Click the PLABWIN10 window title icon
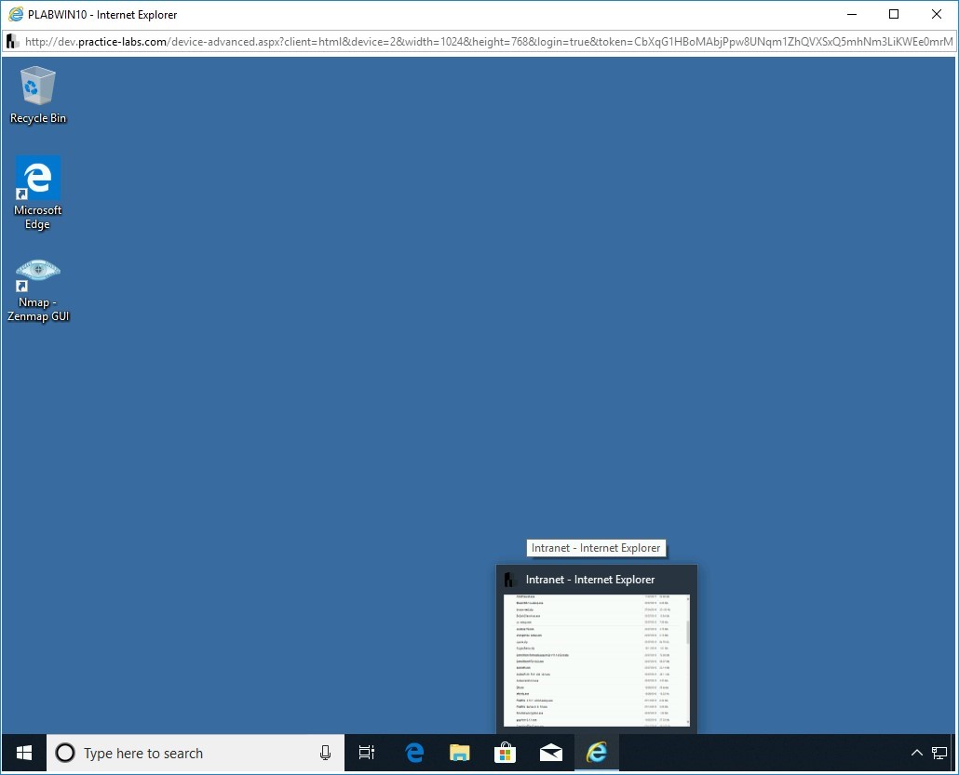This screenshot has height=775, width=959. 15,15
